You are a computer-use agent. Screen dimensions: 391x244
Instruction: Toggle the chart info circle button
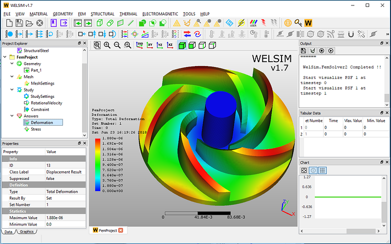point(313,170)
